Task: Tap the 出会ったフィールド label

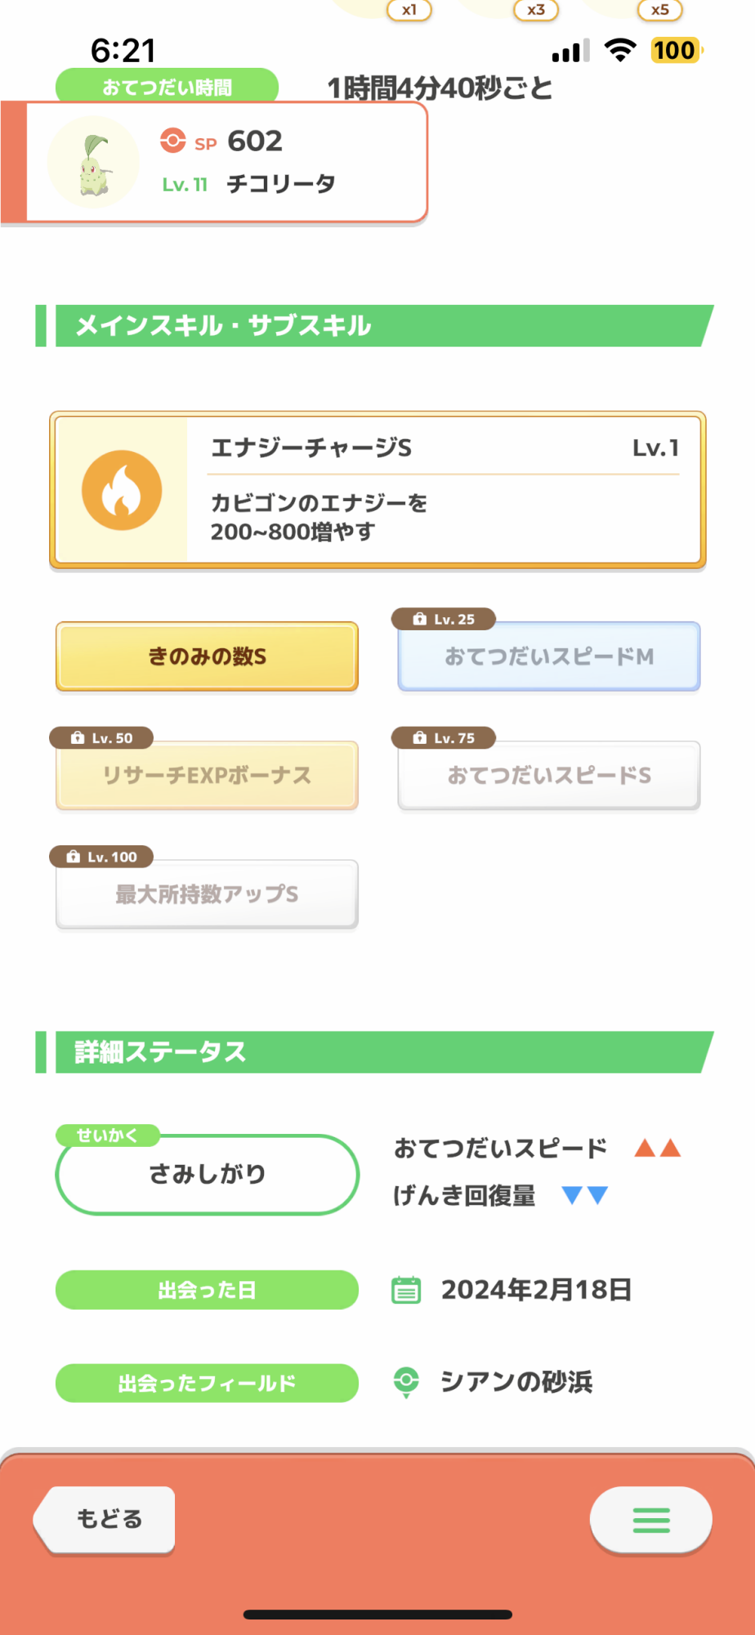Action: pos(207,1383)
